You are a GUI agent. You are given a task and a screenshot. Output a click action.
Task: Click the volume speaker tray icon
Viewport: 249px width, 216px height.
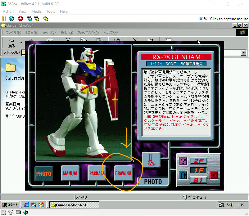click(x=232, y=205)
